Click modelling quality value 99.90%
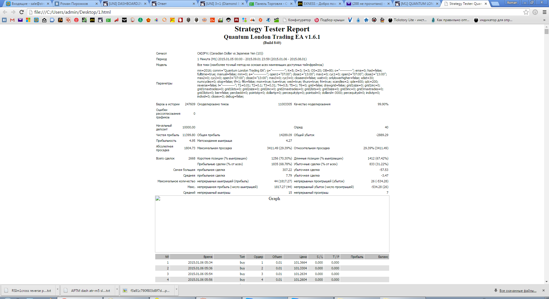Viewport: 549px width, 299px height. [x=383, y=104]
